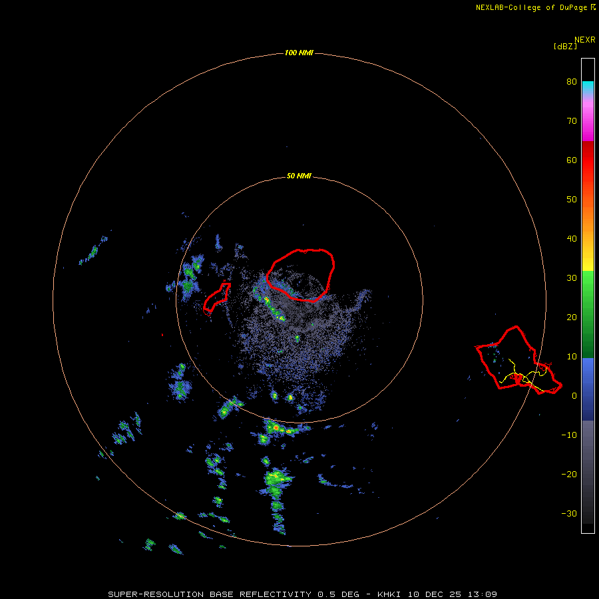Click the blue band of the color scale

pyautogui.click(x=588, y=389)
